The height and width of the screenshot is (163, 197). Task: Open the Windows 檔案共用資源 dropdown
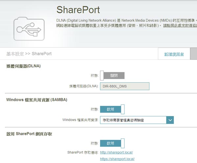point(133,120)
